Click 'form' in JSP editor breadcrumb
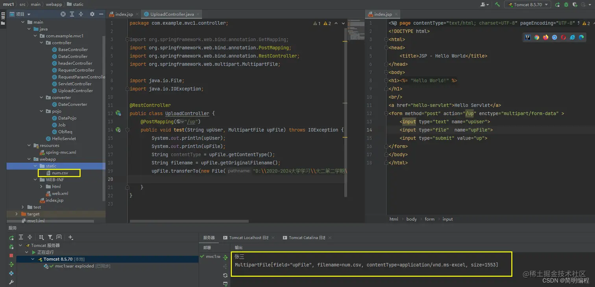The image size is (595, 287). click(430, 219)
